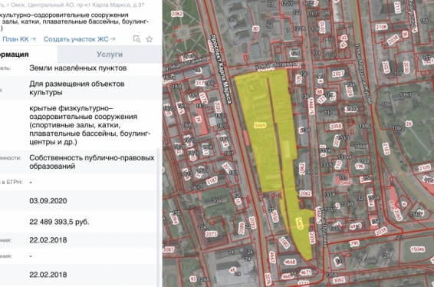Add the parcel to favorites with the star icon

pos(150,39)
